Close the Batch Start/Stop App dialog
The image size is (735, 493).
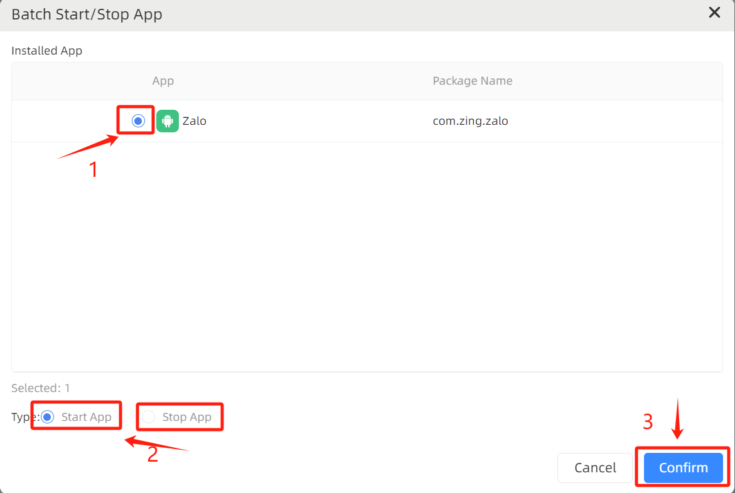click(714, 13)
